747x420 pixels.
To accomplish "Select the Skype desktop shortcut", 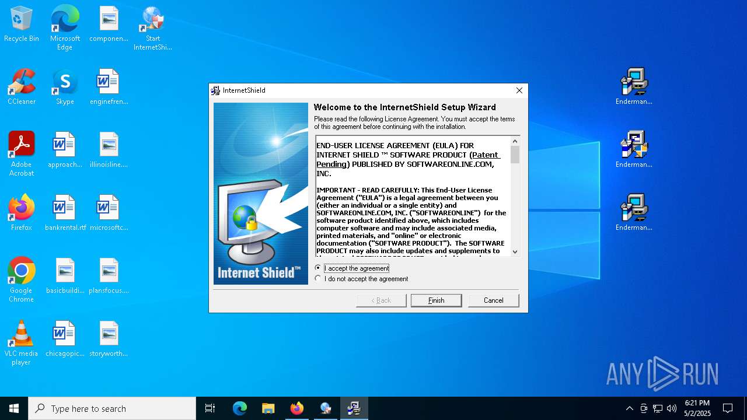I will [x=65, y=87].
